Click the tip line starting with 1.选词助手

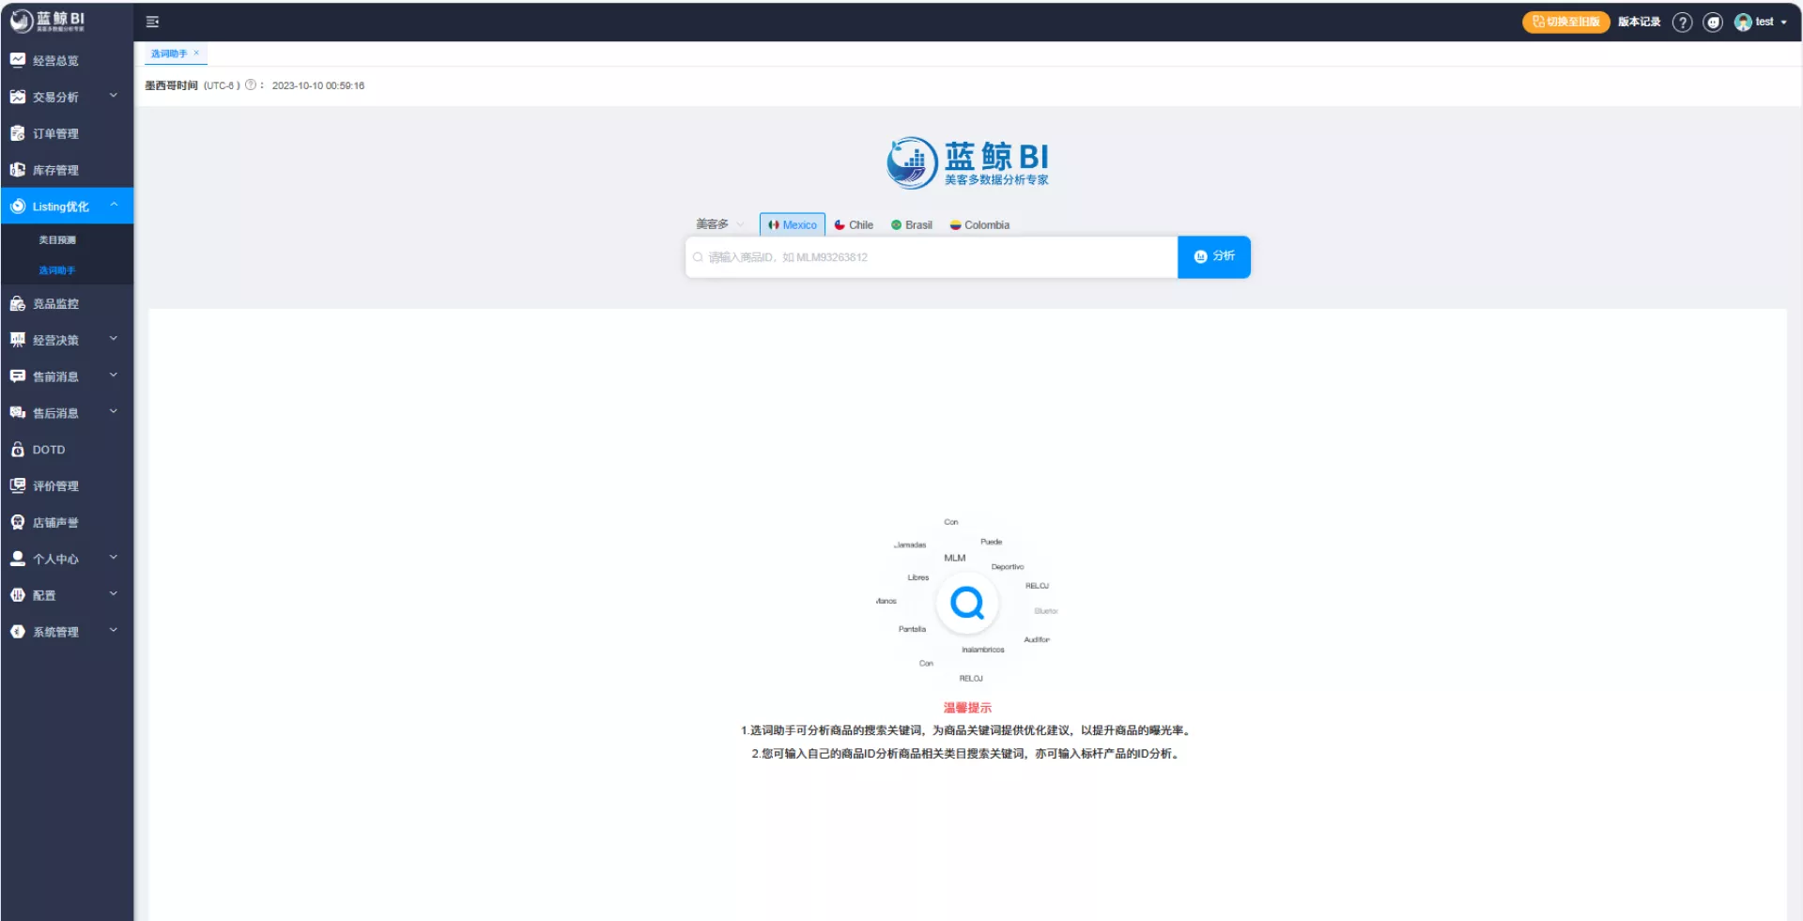tap(967, 730)
